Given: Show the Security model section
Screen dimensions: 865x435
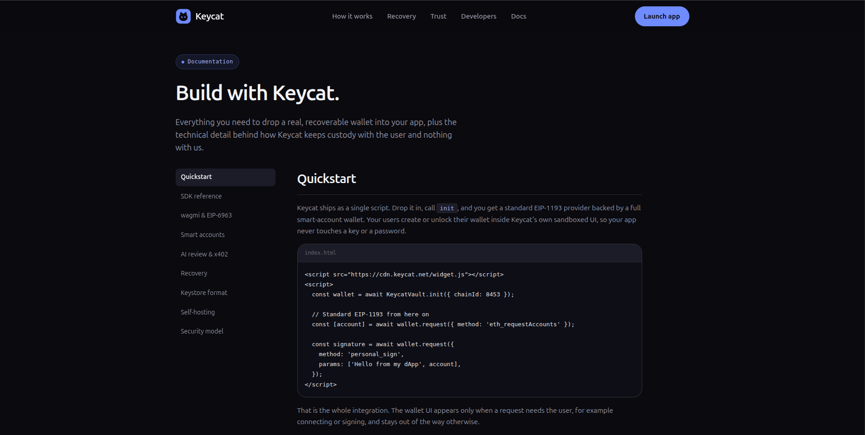Looking at the screenshot, I should tap(226, 331).
